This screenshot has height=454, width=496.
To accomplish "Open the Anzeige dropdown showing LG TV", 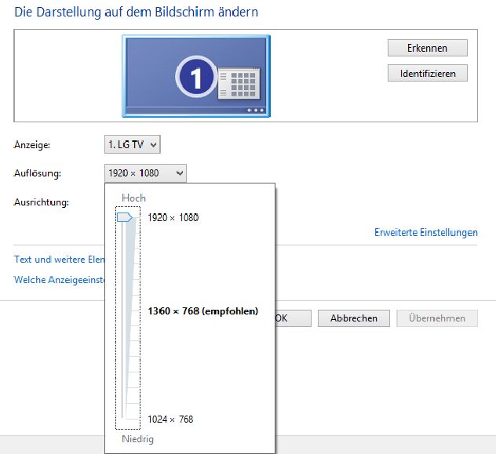I will [x=132, y=145].
